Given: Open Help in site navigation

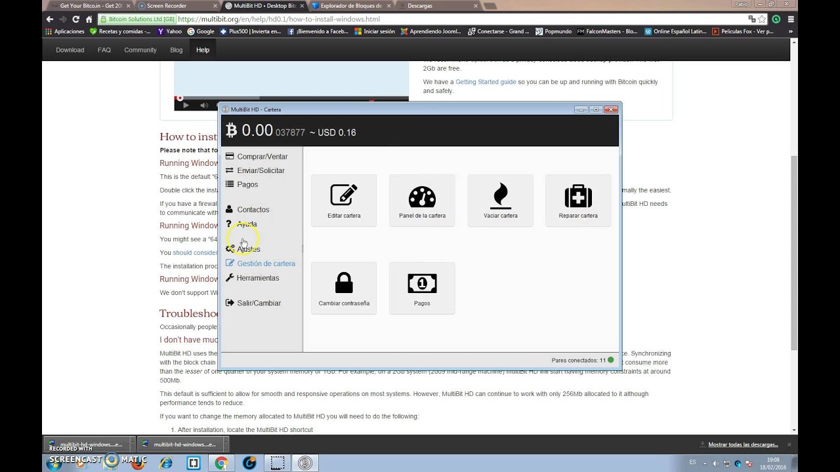Looking at the screenshot, I should click(x=203, y=50).
